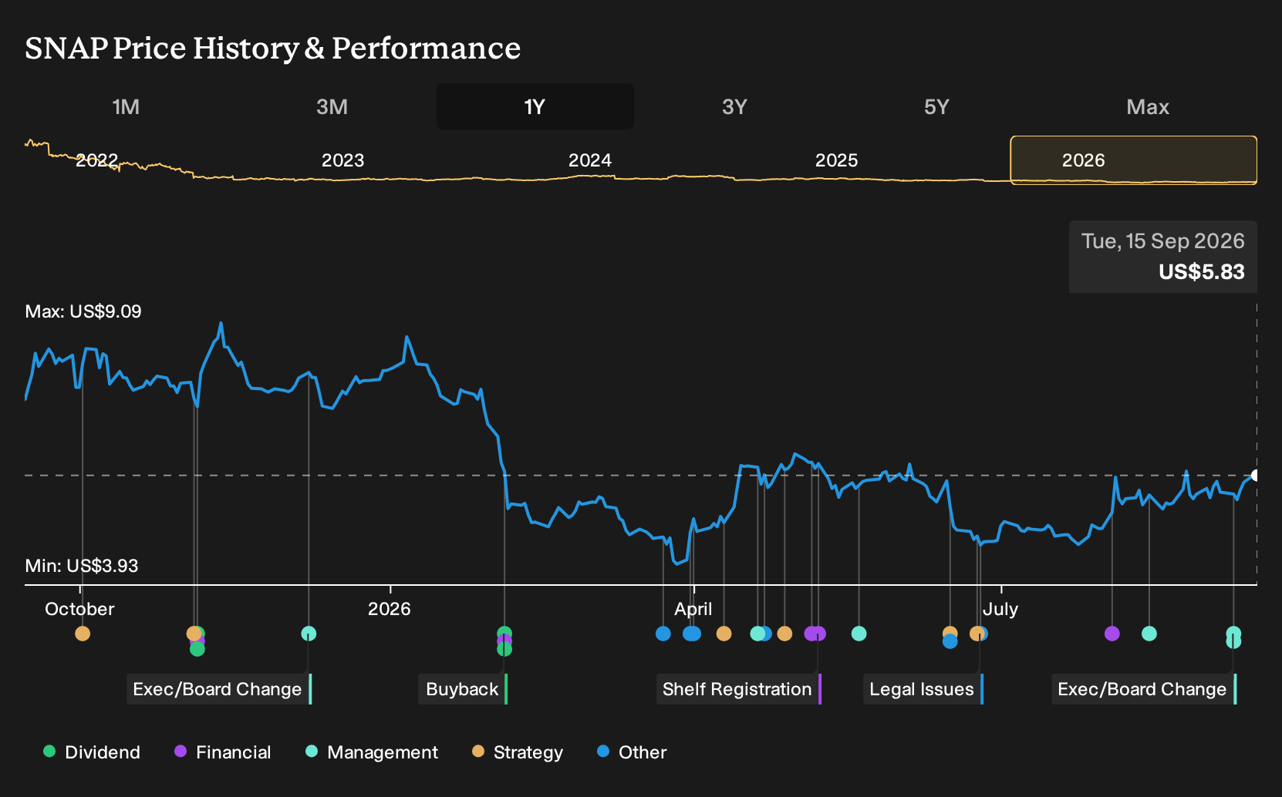Jump to 2024 in the overview timeline
The image size is (1282, 797).
point(590,160)
